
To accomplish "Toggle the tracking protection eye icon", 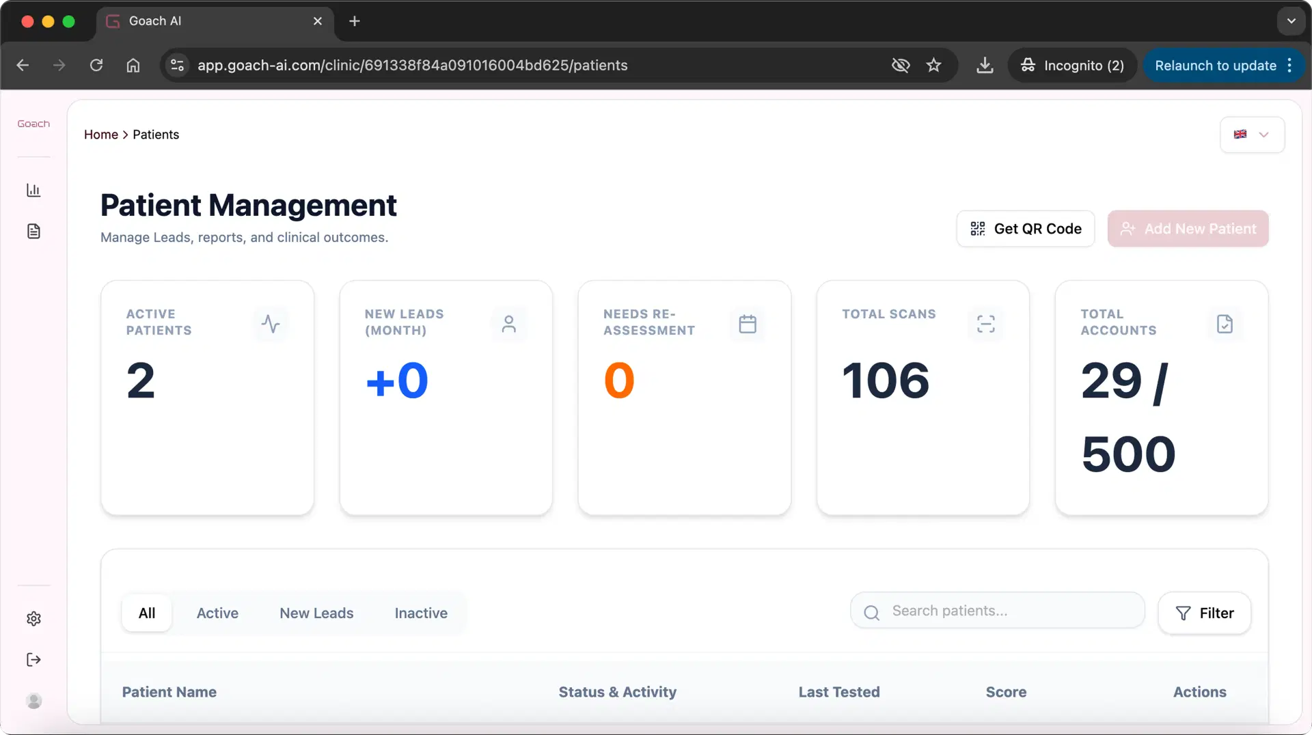I will point(901,66).
